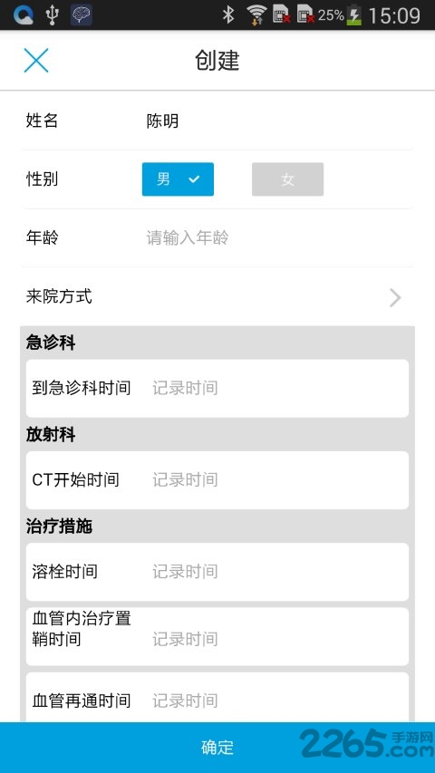Record 到急诊科时间 time
Image resolution: width=435 pixels, height=773 pixels.
click(217, 388)
